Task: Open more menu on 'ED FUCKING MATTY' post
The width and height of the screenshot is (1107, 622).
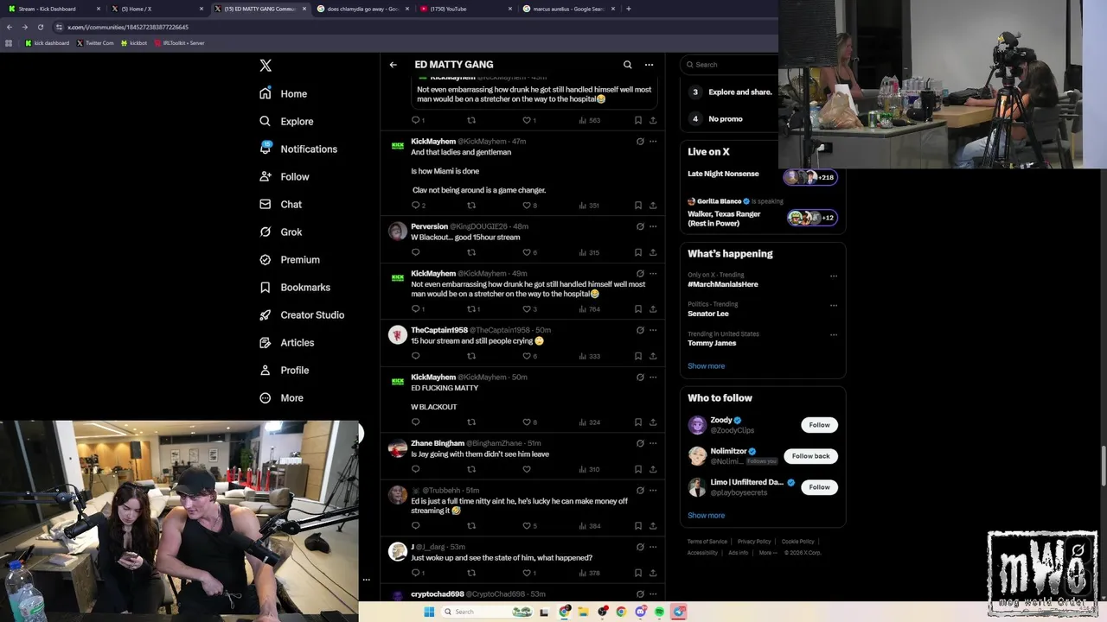Action: pyautogui.click(x=653, y=378)
